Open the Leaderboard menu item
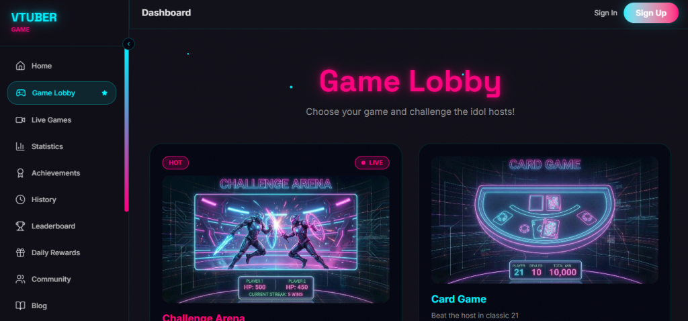 pyautogui.click(x=61, y=226)
